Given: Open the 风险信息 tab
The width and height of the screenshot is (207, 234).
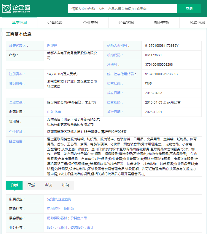Looking at the screenshot, I should pos(197,22).
